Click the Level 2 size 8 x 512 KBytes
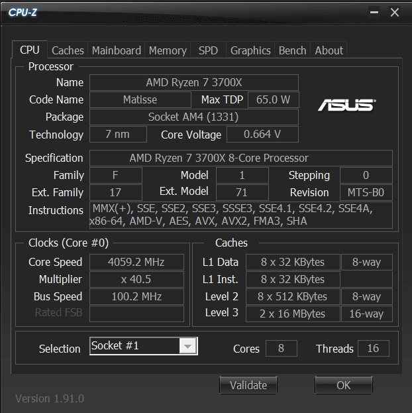The image size is (412, 413). coord(293,296)
